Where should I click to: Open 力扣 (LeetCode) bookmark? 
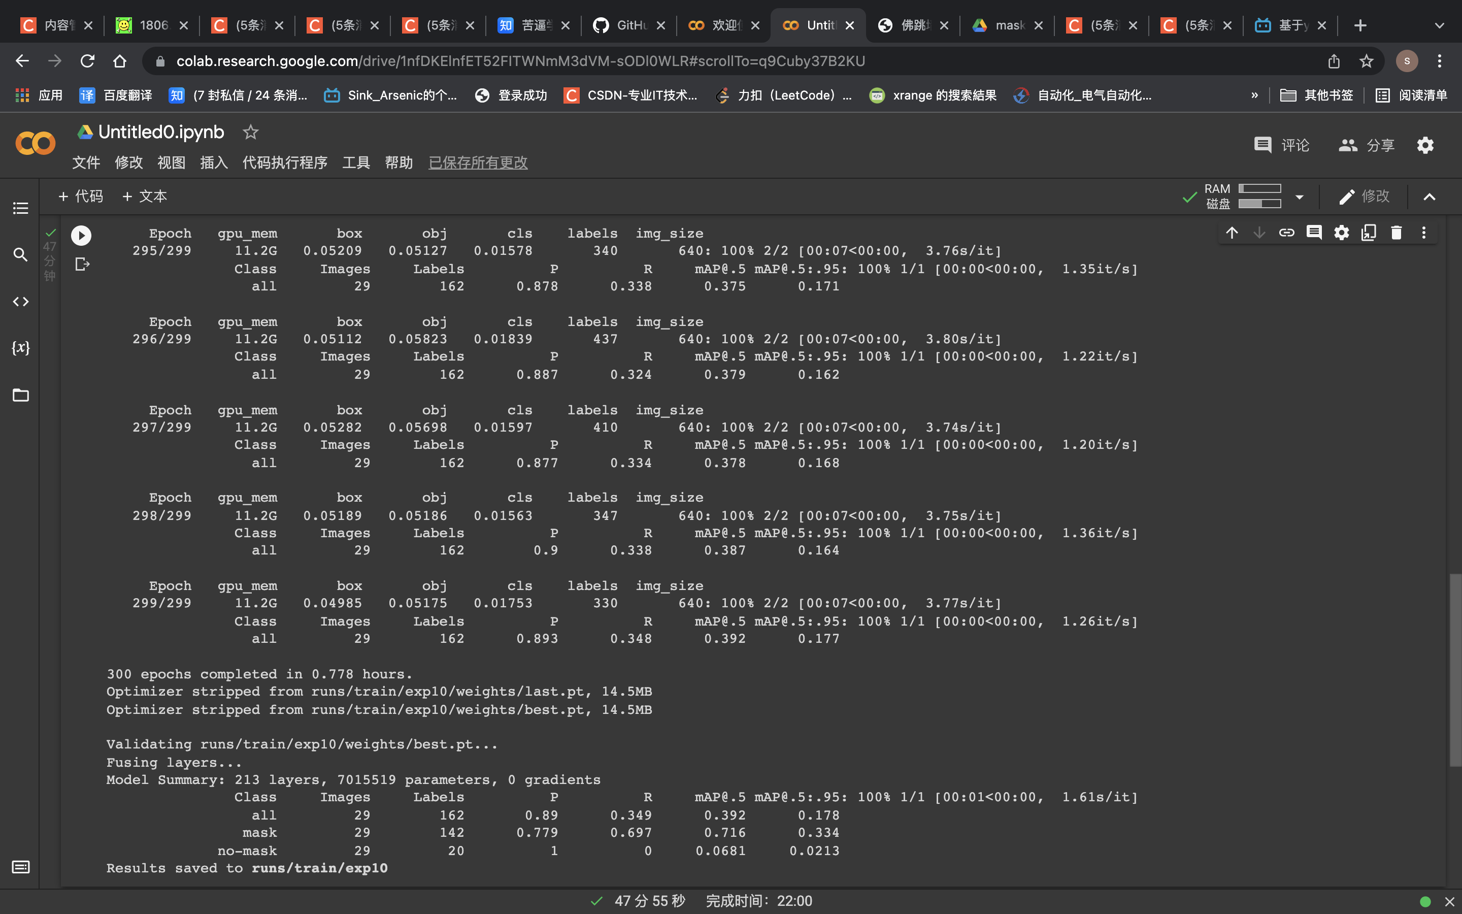(x=784, y=95)
